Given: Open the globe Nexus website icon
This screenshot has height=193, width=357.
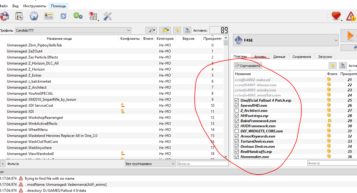Looking at the screenshot, I should [34, 16].
